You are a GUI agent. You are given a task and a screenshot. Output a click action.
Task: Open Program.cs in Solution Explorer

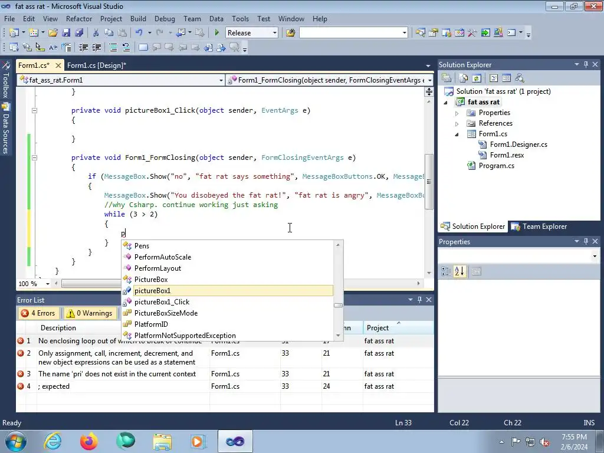click(496, 166)
